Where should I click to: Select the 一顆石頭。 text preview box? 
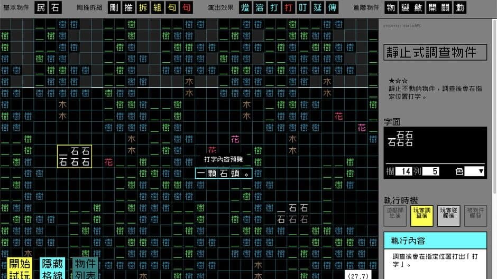coord(223,173)
